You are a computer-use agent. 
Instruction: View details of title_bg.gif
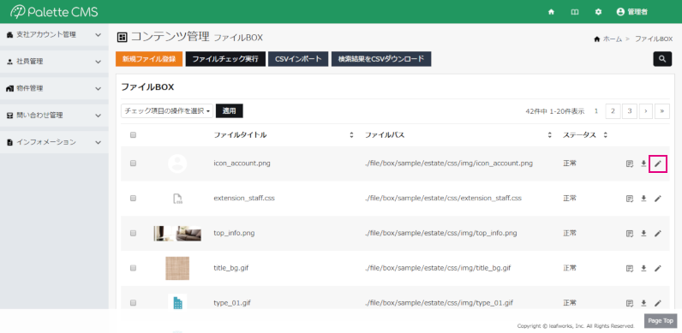pyautogui.click(x=630, y=268)
